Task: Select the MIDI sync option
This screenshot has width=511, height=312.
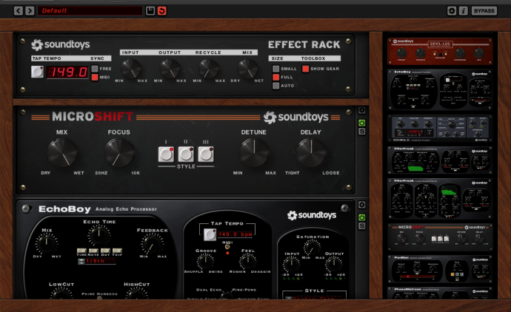Action: pos(95,77)
